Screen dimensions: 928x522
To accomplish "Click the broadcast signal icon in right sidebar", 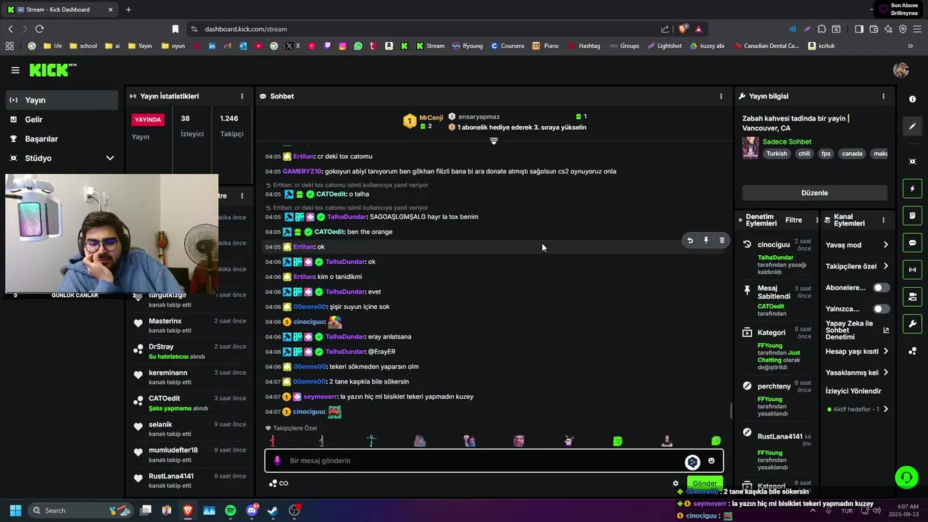I will 912,270.
